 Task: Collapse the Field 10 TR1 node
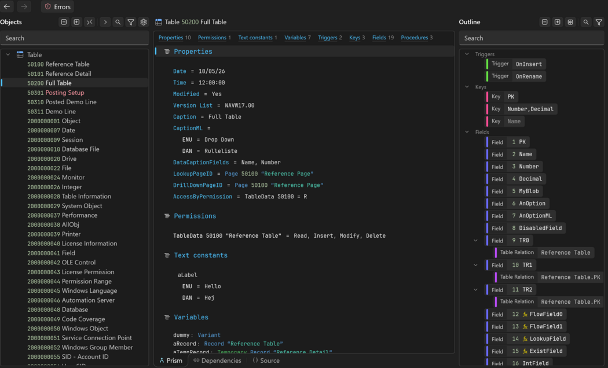[x=476, y=265]
